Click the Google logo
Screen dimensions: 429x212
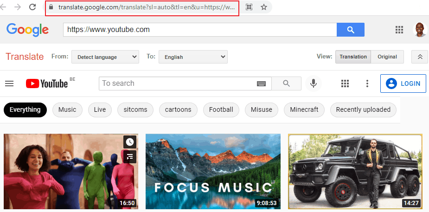click(x=28, y=30)
